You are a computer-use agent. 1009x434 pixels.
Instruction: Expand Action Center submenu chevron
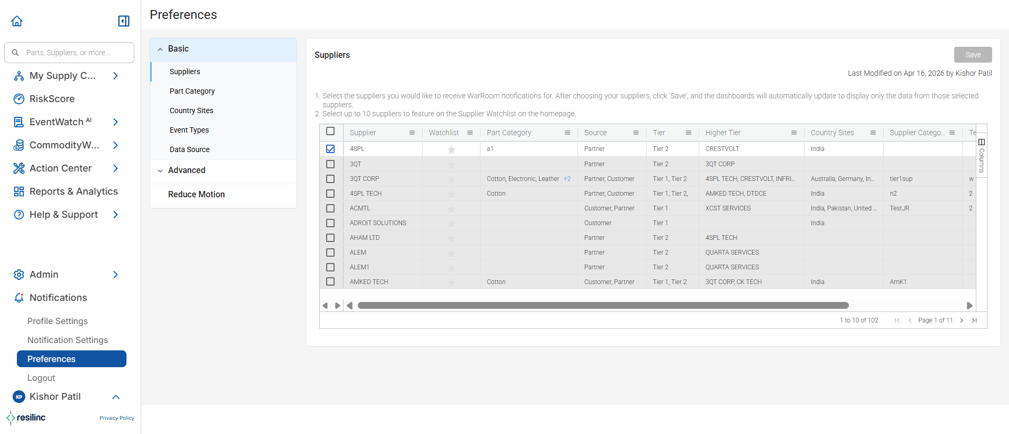click(115, 168)
